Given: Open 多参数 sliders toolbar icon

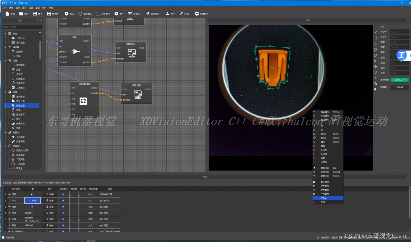Looking at the screenshot, I should point(130,14).
